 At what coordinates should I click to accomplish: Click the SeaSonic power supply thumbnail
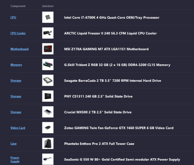click(x=48, y=159)
